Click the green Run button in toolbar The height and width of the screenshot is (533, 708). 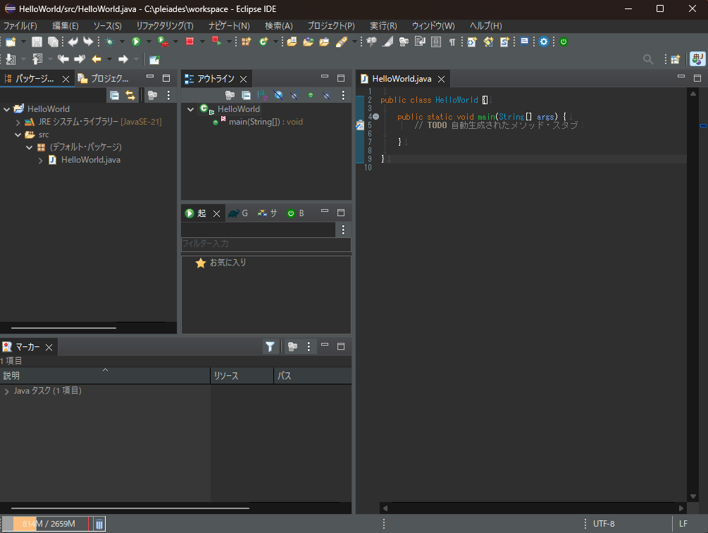pos(136,42)
